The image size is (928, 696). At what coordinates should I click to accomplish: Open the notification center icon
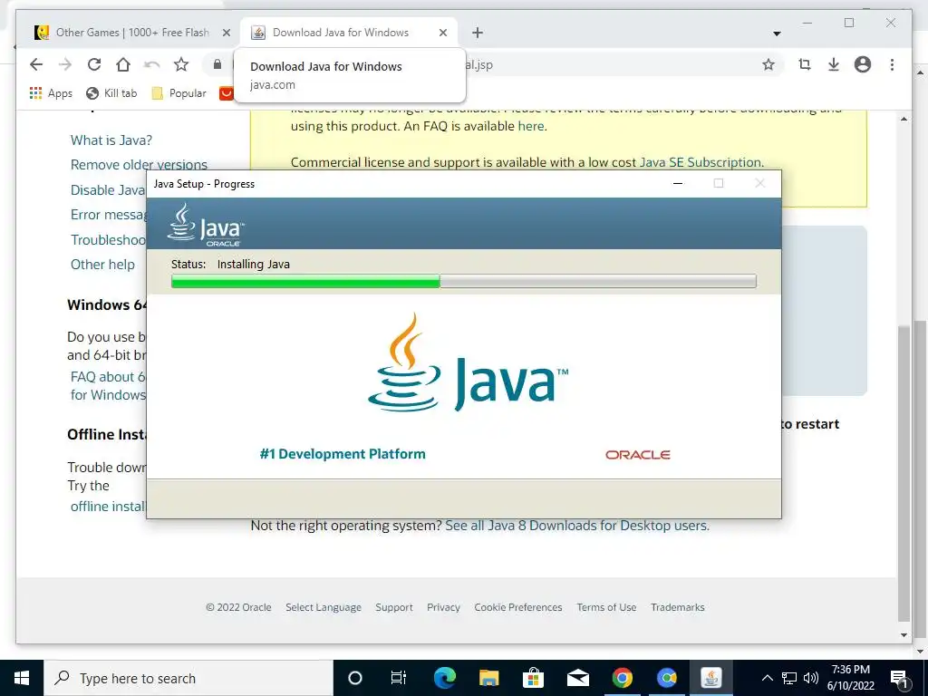pyautogui.click(x=898, y=679)
